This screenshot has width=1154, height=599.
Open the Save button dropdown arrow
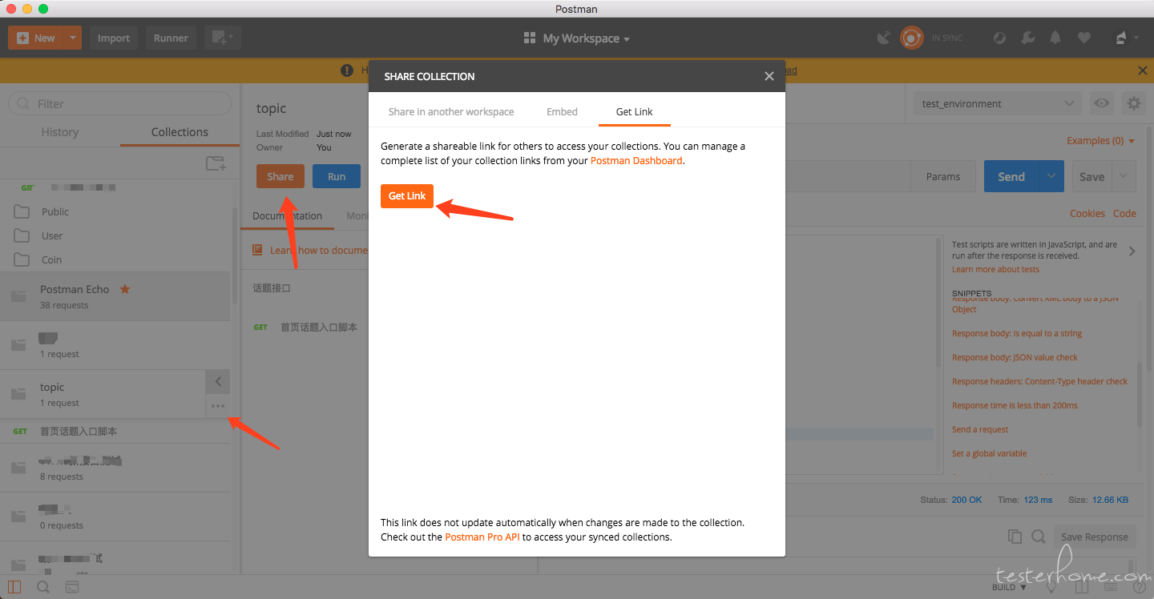[x=1124, y=176]
